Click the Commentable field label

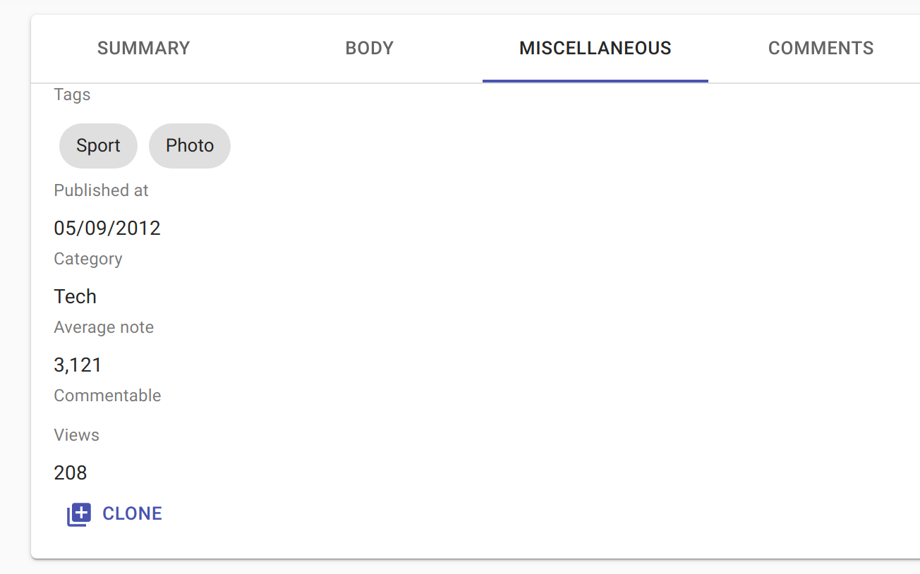tap(107, 395)
